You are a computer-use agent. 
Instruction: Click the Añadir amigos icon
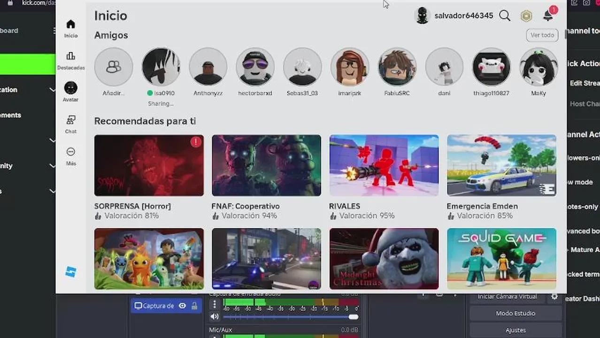(x=114, y=67)
